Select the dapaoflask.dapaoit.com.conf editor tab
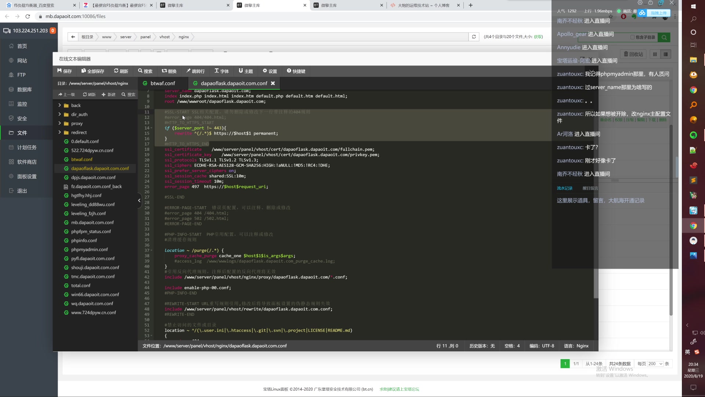This screenshot has height=397, width=705. pyautogui.click(x=234, y=83)
